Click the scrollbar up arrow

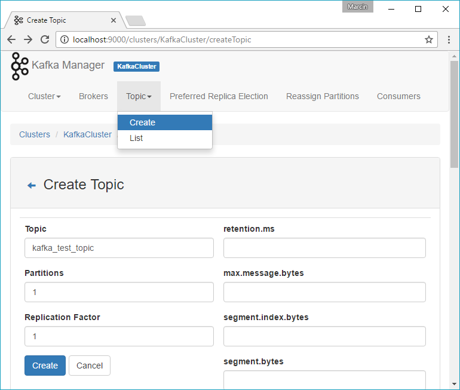tap(454, 56)
